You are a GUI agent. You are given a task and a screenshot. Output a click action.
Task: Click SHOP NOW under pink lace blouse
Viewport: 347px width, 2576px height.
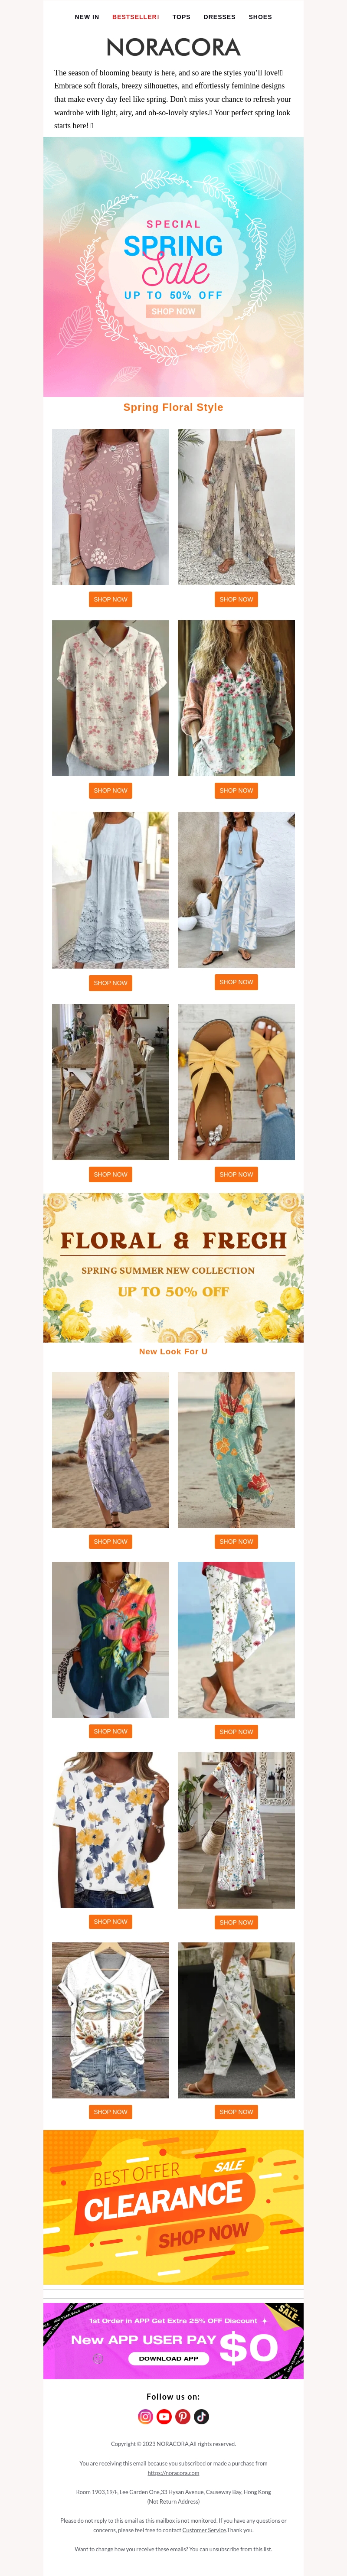pyautogui.click(x=110, y=599)
